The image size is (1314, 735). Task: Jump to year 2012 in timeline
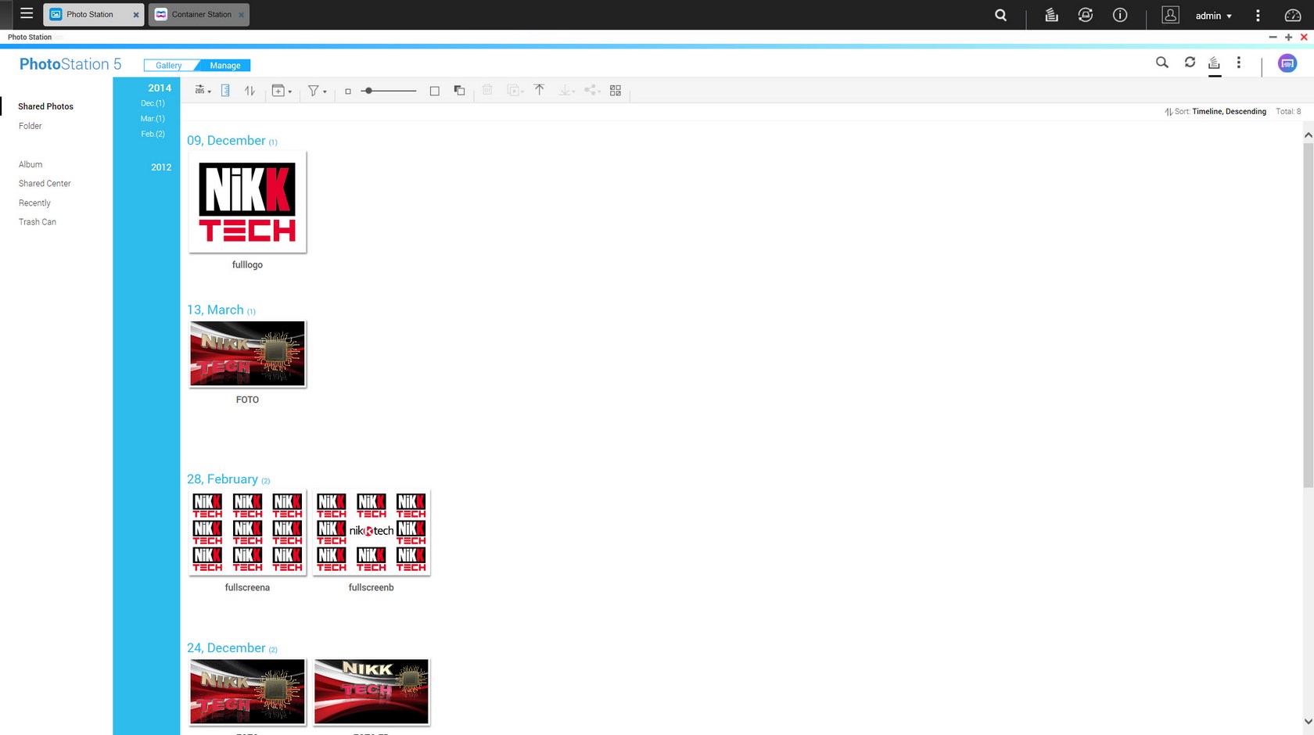(161, 167)
